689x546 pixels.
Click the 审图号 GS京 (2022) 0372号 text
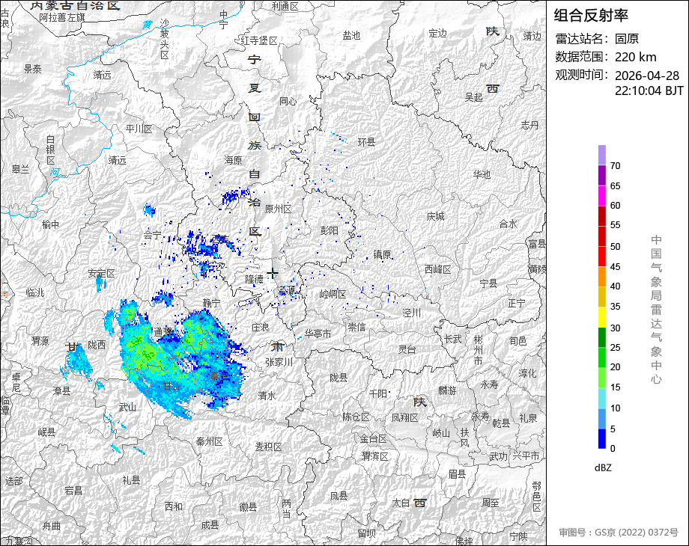pos(619,533)
